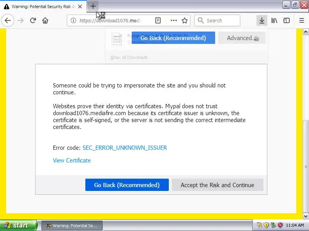Click the Search box
Image resolution: width=309 pixels, height=231 pixels.
pos(217,20)
